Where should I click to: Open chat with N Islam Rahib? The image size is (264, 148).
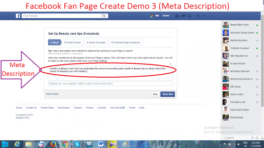click(241, 63)
